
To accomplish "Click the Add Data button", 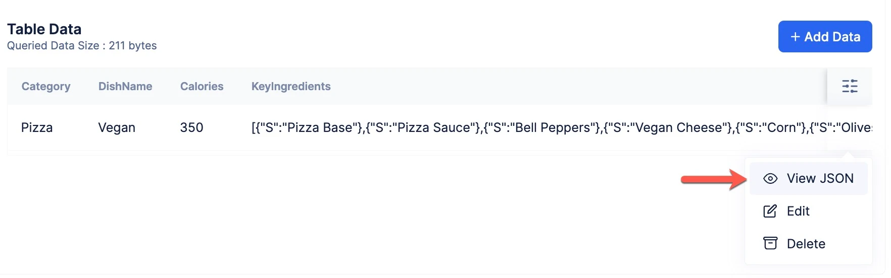I will (x=825, y=37).
